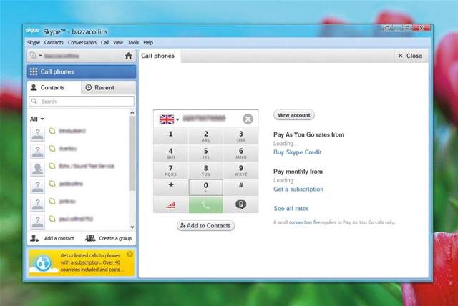Click the Skype logo in title bar

tap(33, 30)
